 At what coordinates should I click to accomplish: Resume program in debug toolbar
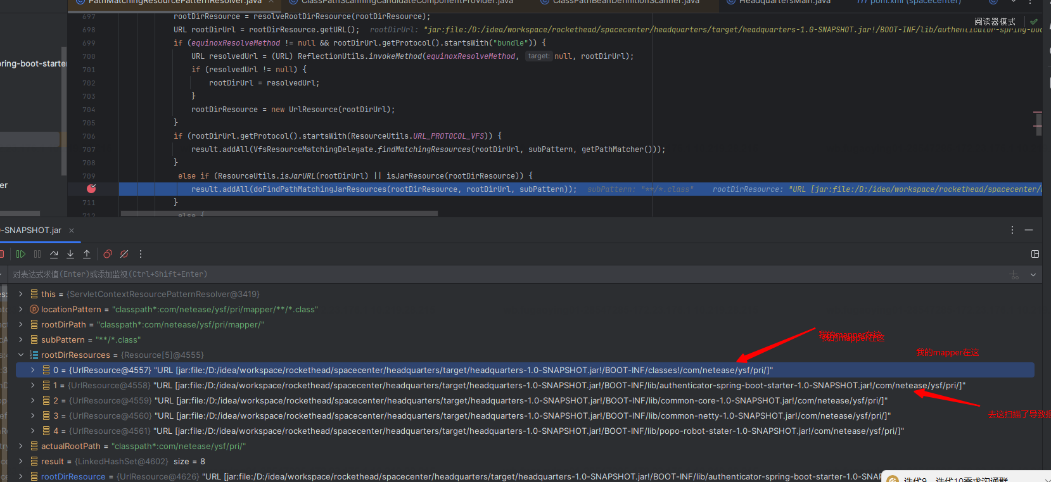(21, 254)
